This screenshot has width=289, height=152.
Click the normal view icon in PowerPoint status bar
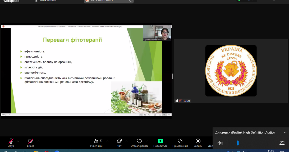click(155, 115)
